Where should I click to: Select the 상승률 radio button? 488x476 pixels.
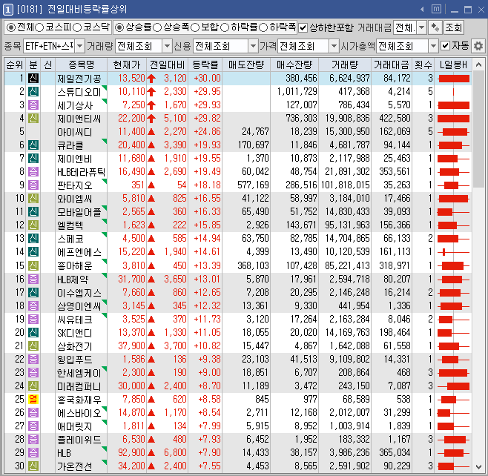point(119,27)
